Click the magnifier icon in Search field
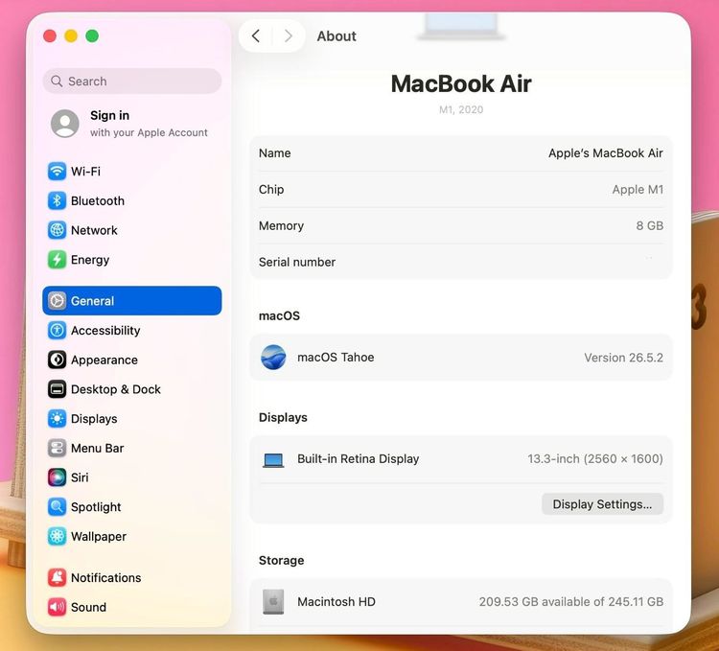Image resolution: width=719 pixels, height=651 pixels. click(57, 81)
